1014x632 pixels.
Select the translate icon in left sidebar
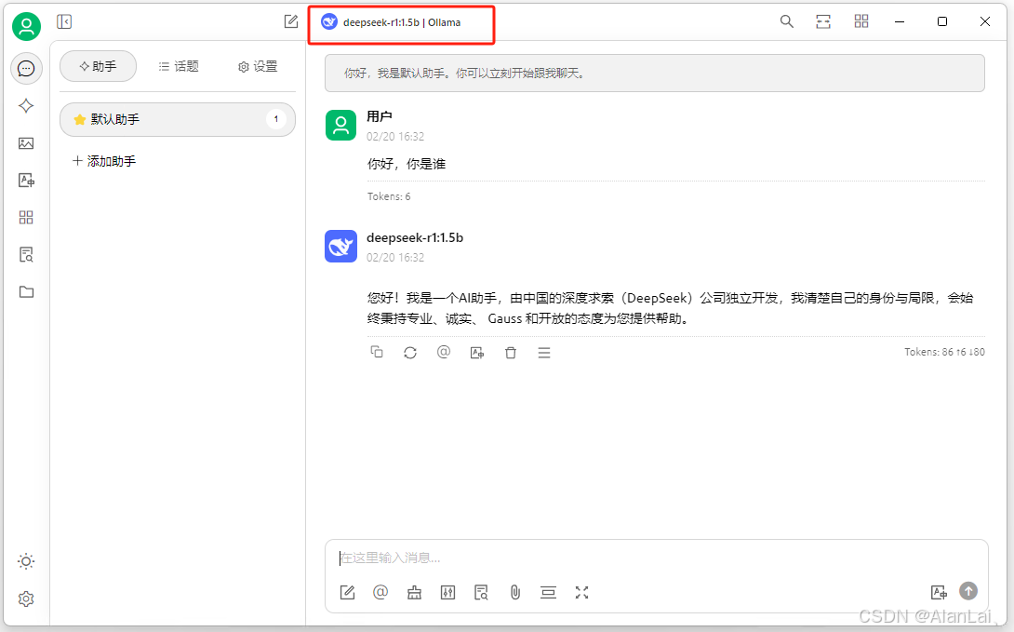pos(26,181)
